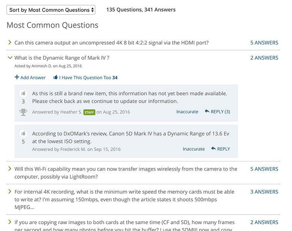Click the plus icon for Add Answer
292x231 pixels.
[x=17, y=77]
